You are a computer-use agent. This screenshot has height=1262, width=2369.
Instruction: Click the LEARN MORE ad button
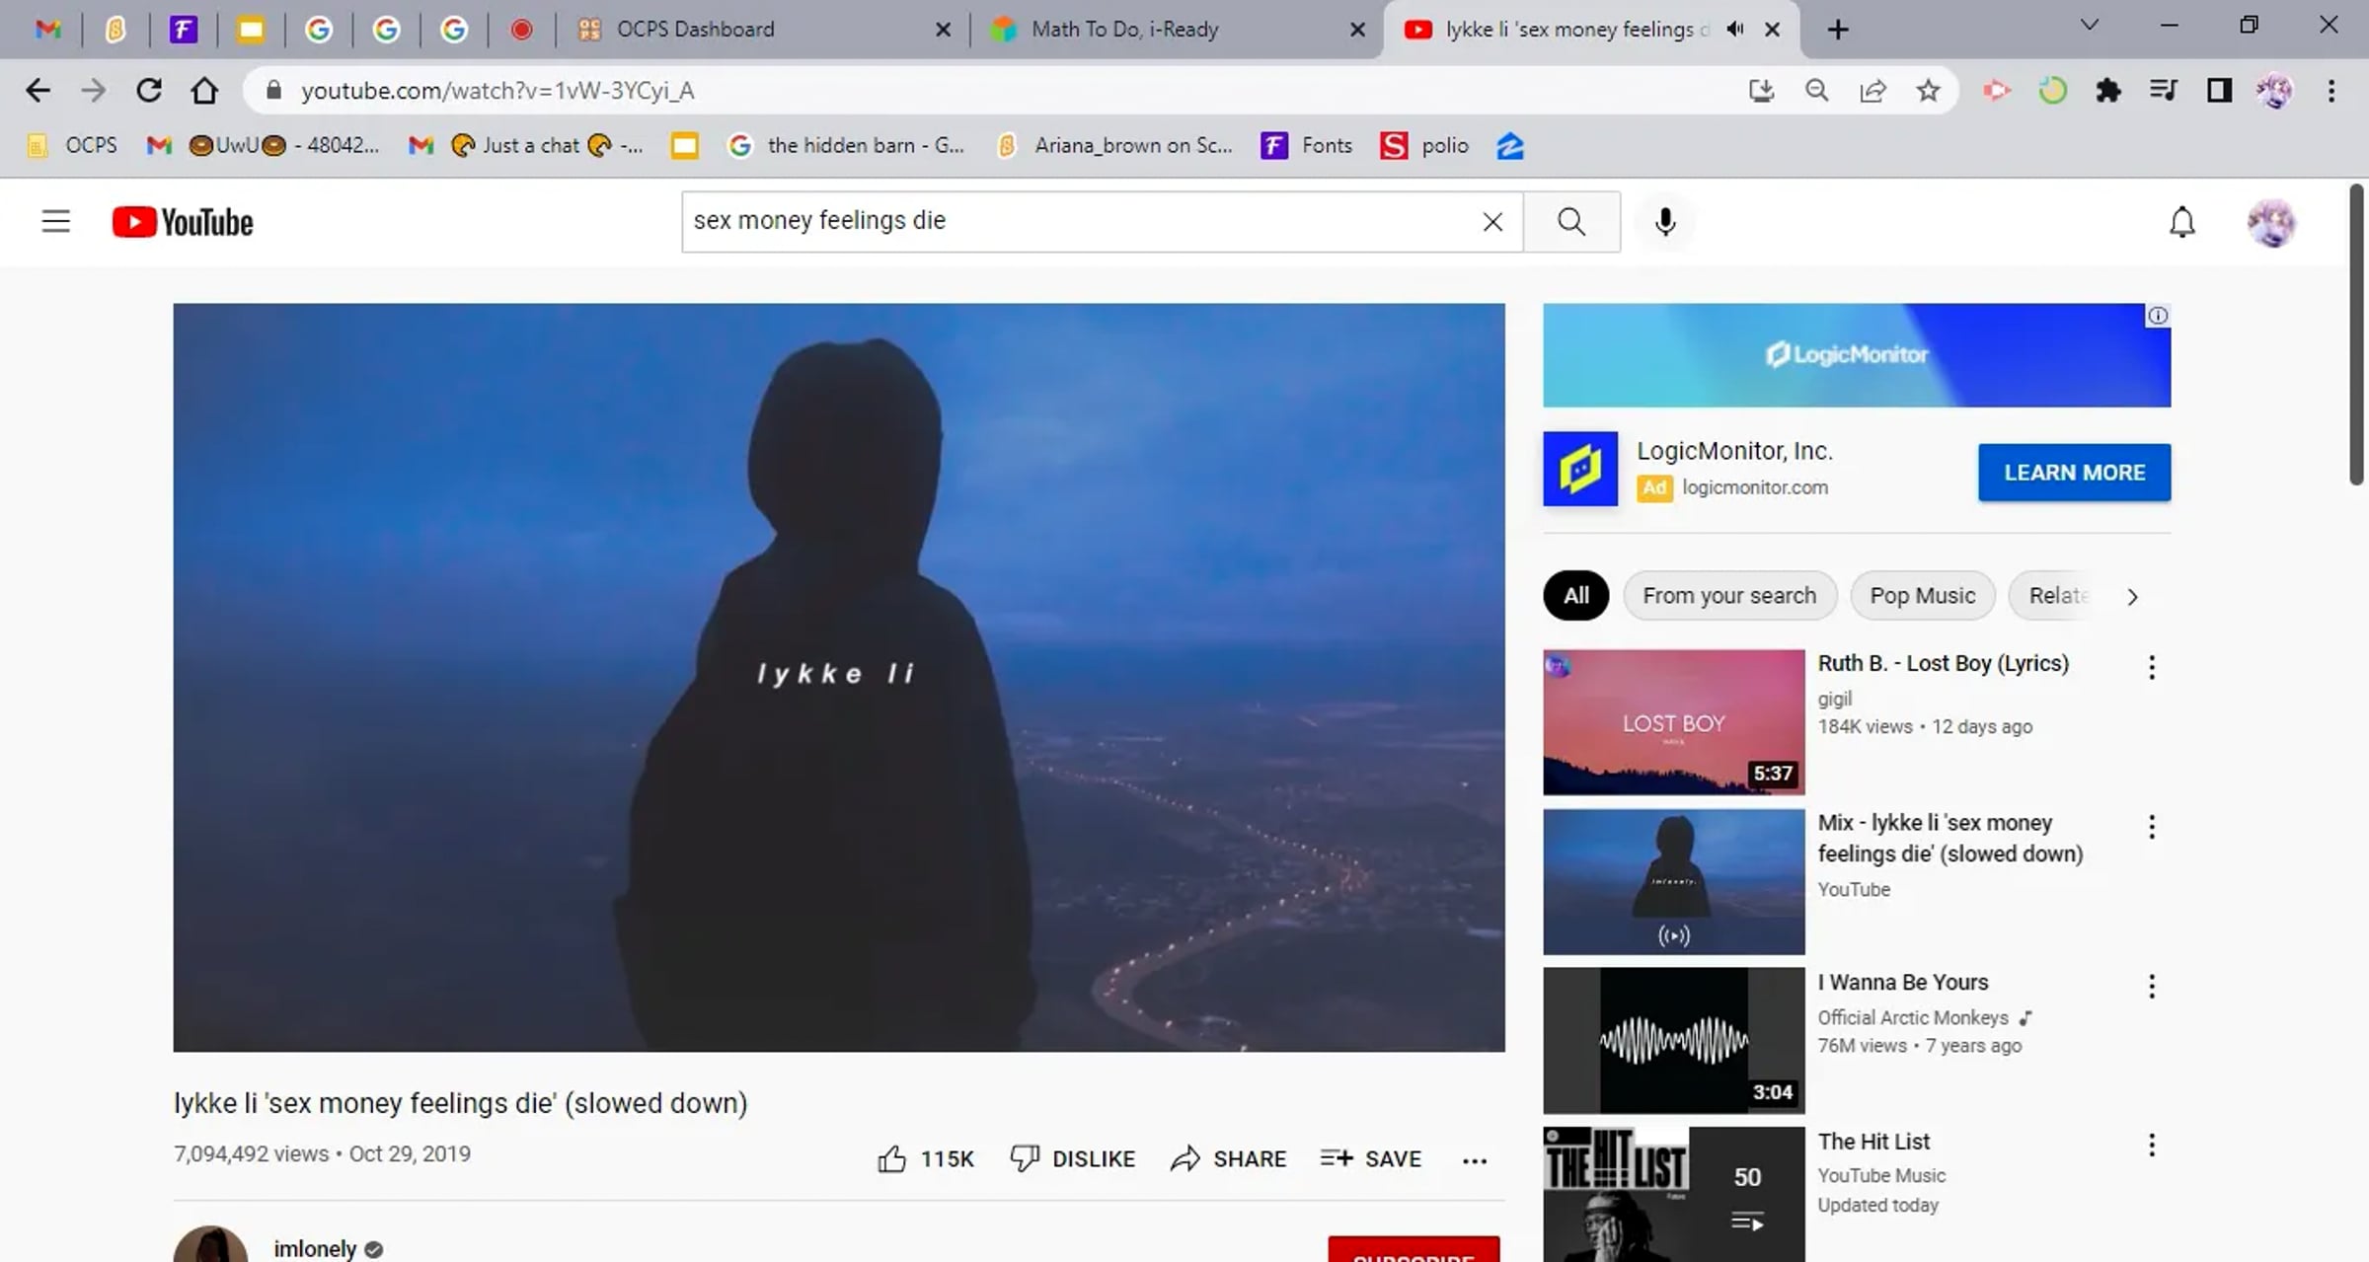point(2074,473)
